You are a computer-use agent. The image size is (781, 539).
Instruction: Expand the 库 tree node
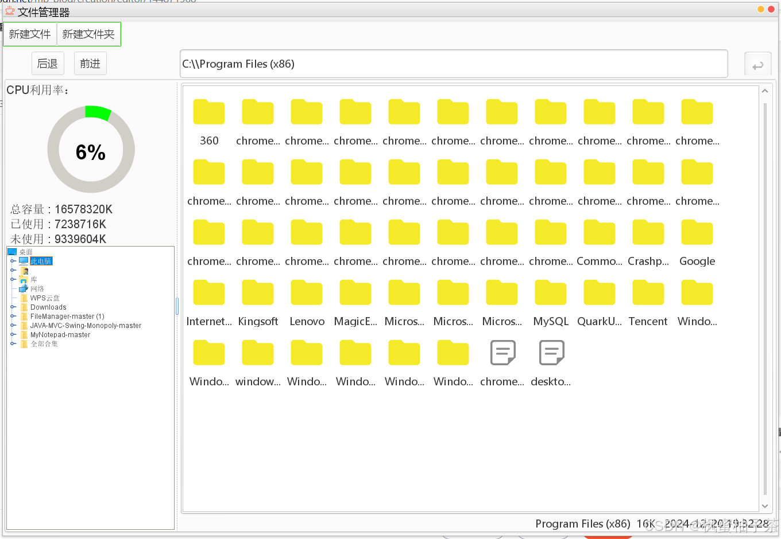[x=13, y=279]
